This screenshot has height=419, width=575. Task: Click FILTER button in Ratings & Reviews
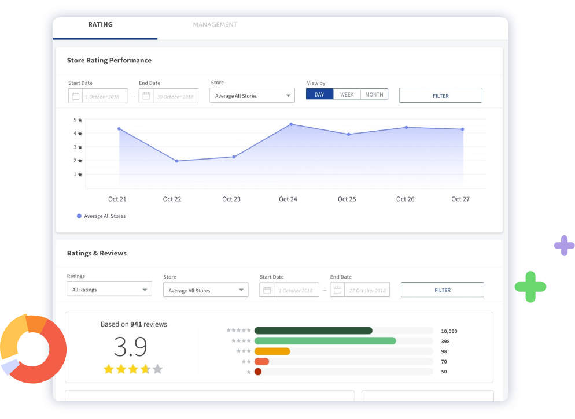[x=442, y=290]
